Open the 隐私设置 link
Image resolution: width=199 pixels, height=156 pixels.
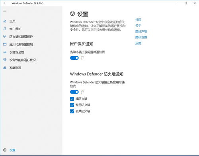pos(141,37)
